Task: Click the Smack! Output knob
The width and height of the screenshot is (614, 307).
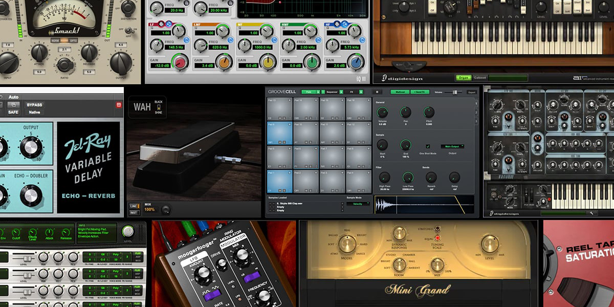Action: point(121,63)
